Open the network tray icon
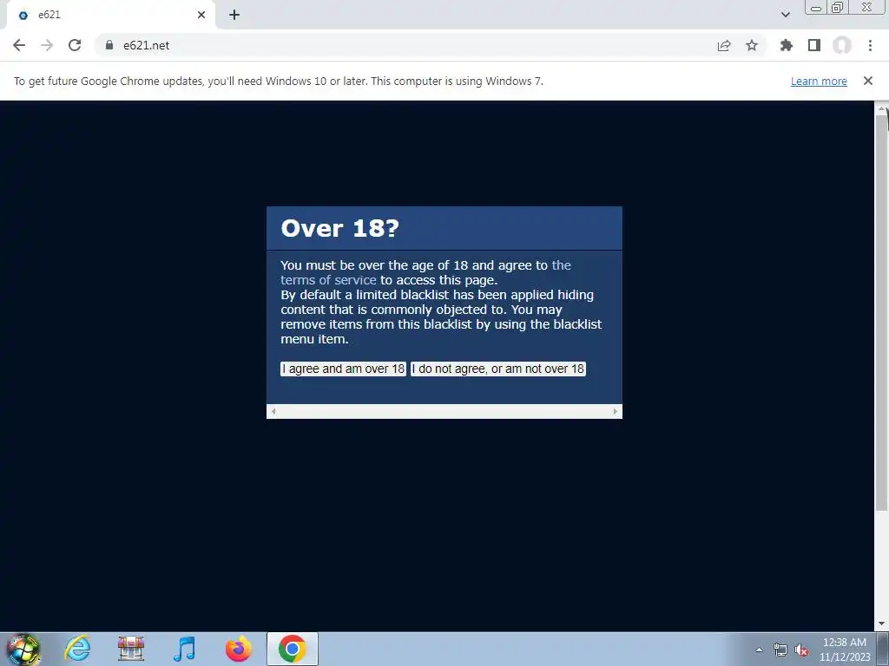Viewport: 889px width, 666px height. click(x=780, y=650)
